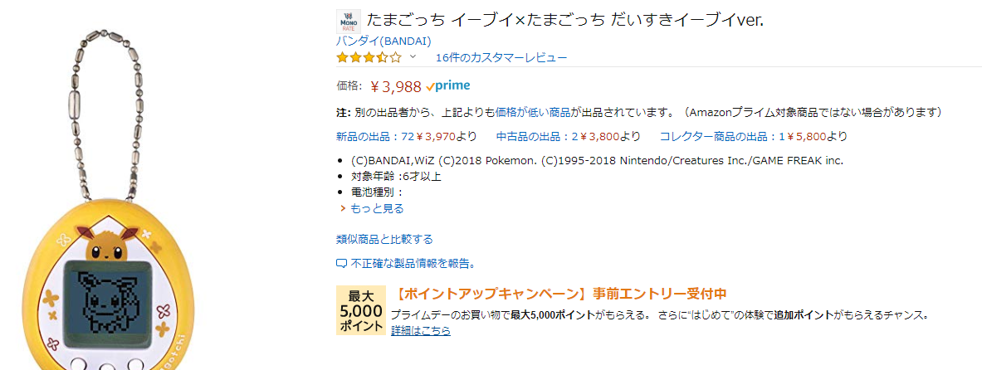Click the speech bubble report icon
The width and height of the screenshot is (982, 370).
tap(341, 264)
